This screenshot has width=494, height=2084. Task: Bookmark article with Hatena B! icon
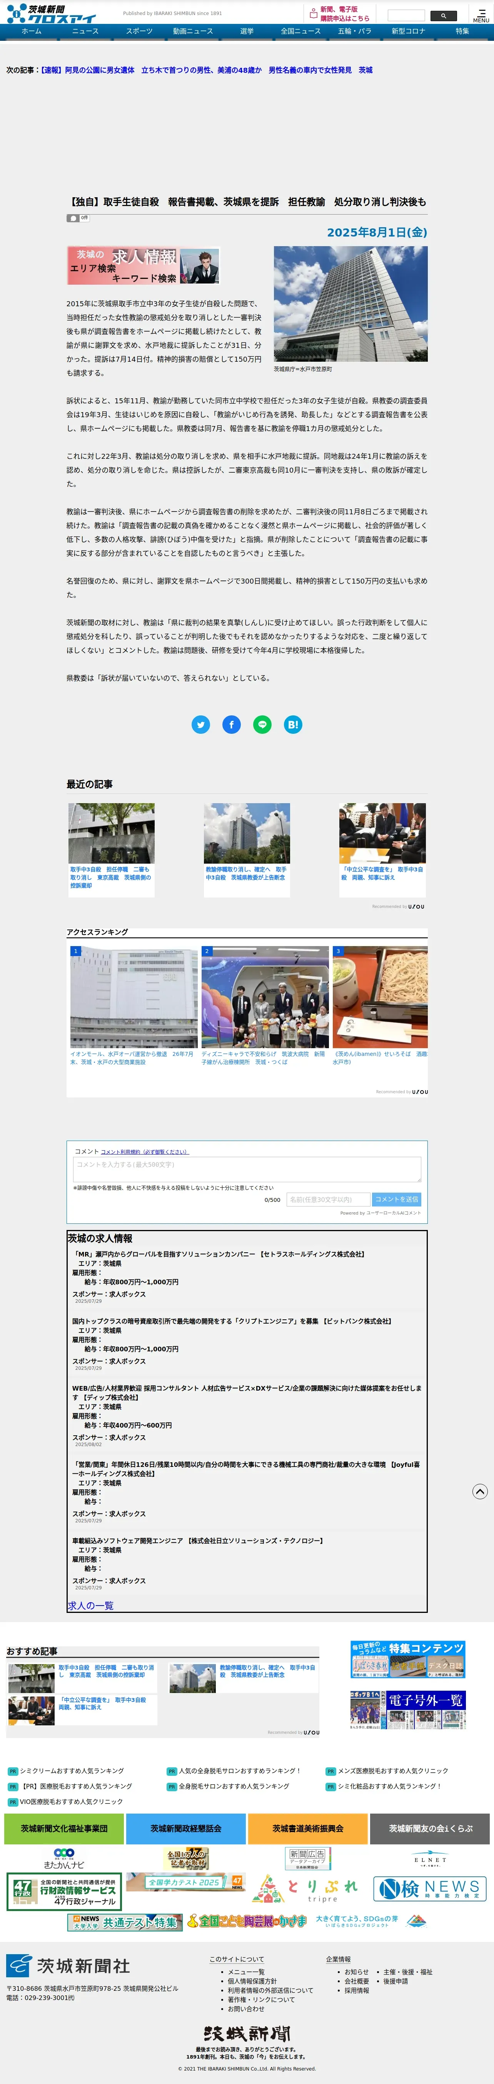(x=294, y=724)
